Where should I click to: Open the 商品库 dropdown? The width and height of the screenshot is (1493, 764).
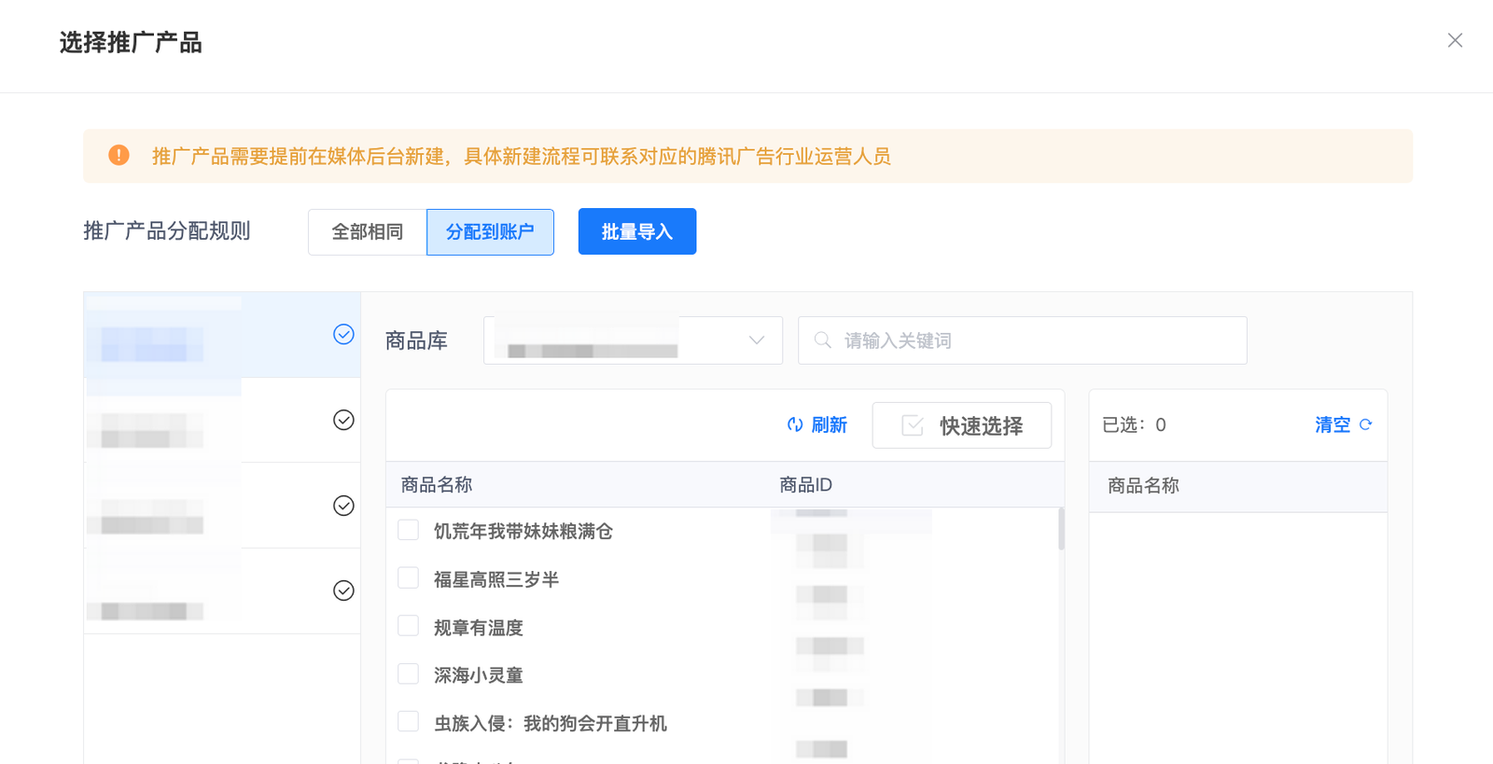pyautogui.click(x=633, y=340)
